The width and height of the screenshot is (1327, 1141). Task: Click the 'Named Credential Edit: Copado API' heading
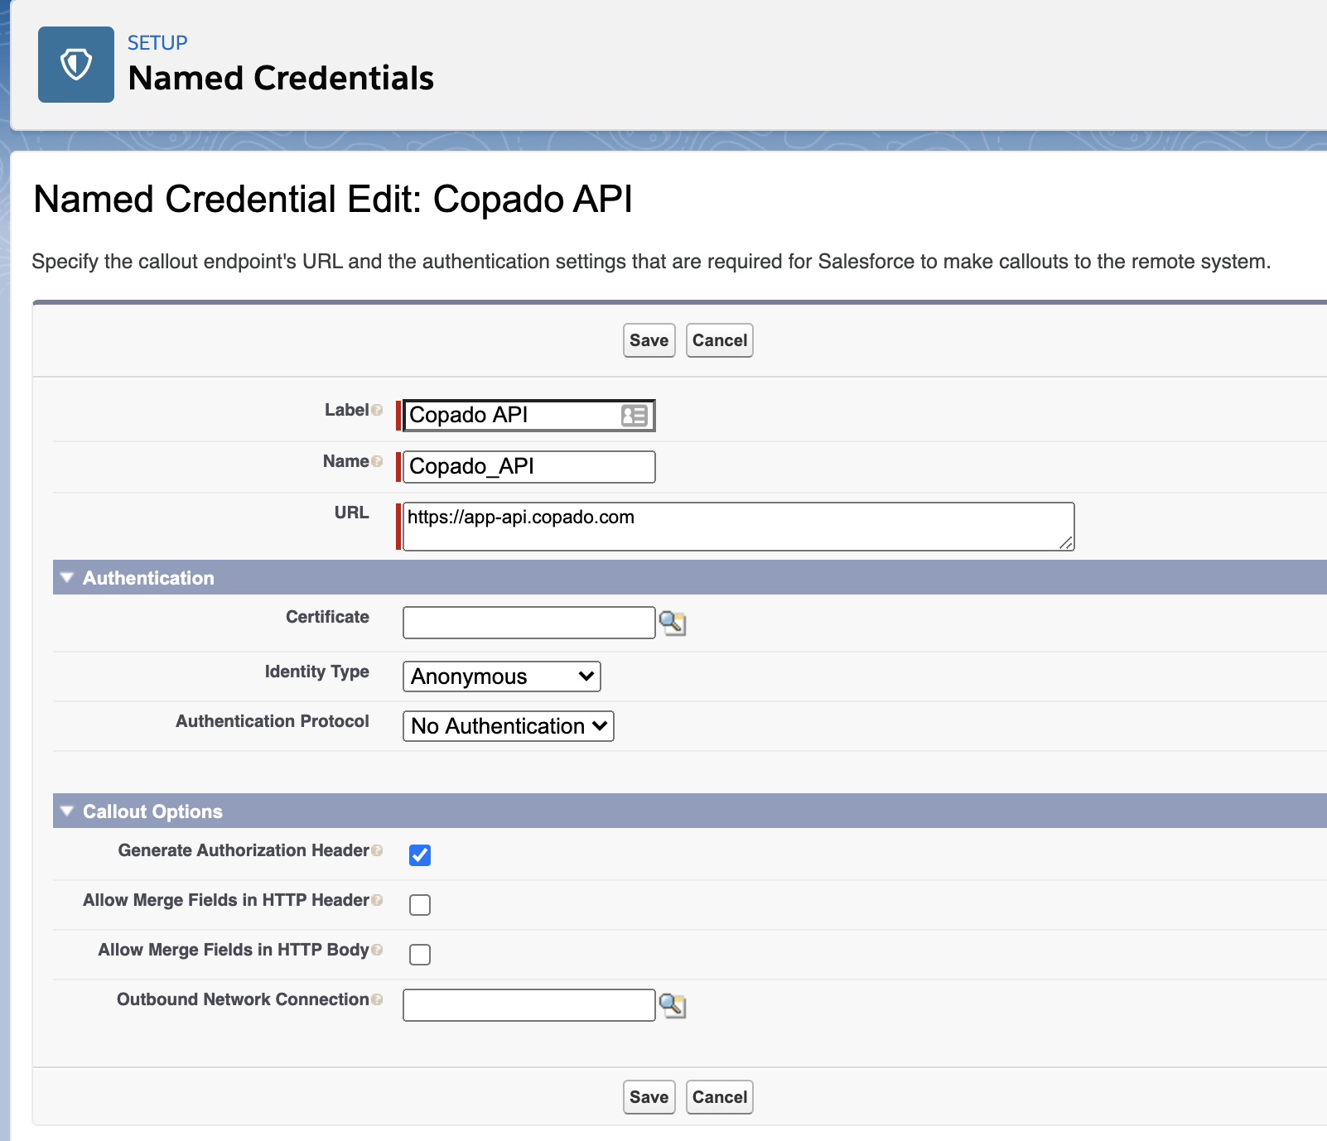click(x=333, y=200)
